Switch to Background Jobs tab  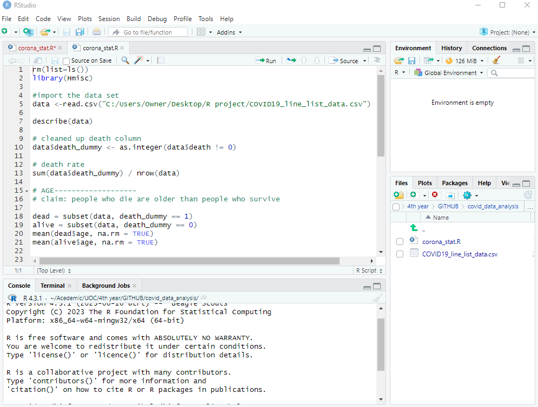(105, 286)
